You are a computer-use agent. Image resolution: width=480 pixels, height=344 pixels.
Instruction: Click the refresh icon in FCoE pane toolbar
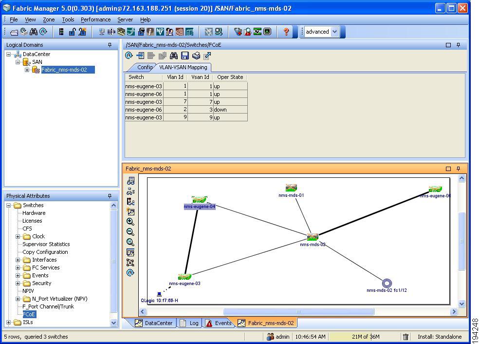[x=129, y=56]
